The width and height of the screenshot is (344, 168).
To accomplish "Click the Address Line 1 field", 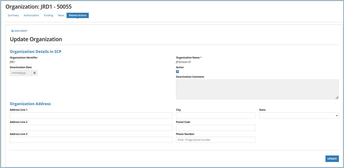I will pyautogui.click(x=91, y=116).
